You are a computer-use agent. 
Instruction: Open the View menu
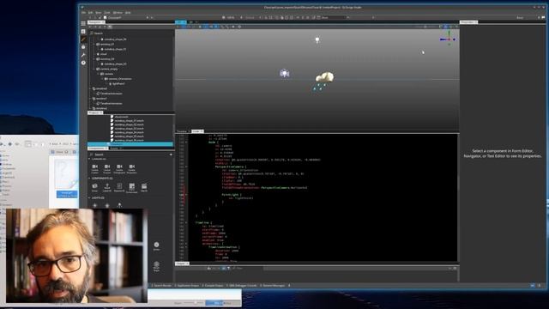click(x=99, y=13)
